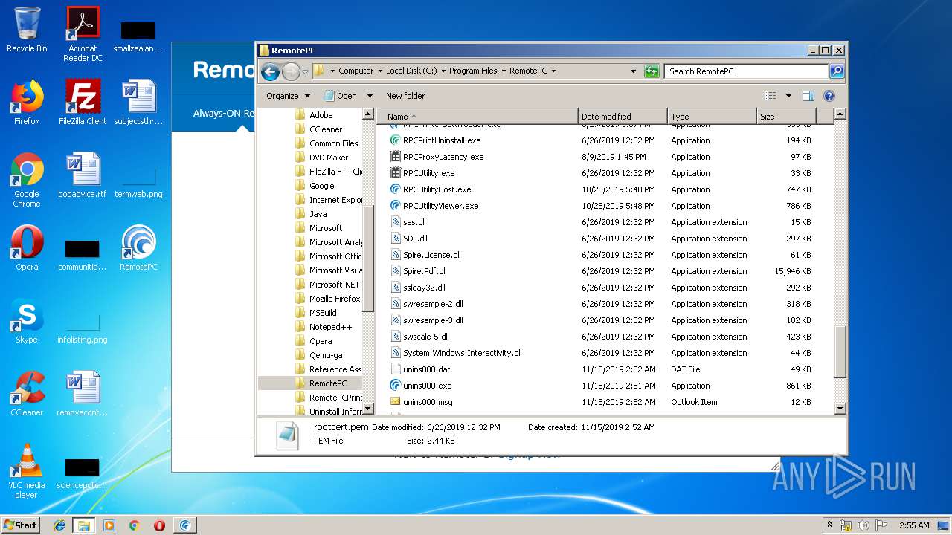Open removecont document on desktop
Viewport: 952px width, 535px height.
pos(83,394)
